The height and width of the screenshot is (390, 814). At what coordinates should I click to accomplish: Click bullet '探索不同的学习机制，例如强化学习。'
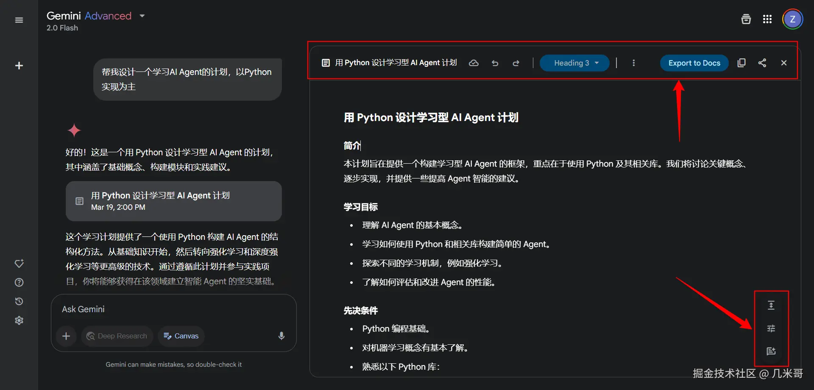tap(433, 263)
